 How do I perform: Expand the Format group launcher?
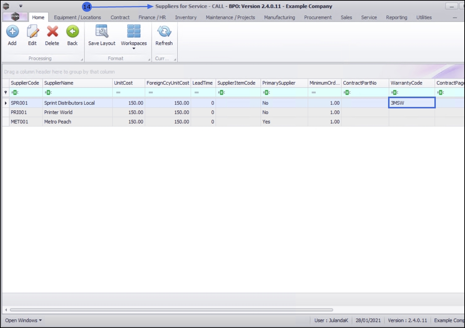click(x=149, y=60)
